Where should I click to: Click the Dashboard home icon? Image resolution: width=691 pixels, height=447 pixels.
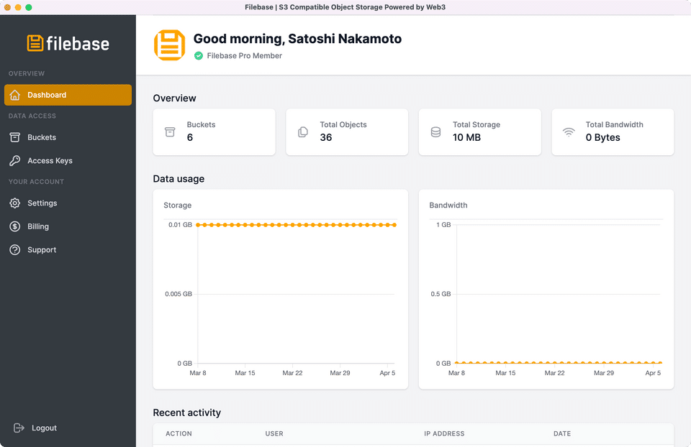point(15,95)
